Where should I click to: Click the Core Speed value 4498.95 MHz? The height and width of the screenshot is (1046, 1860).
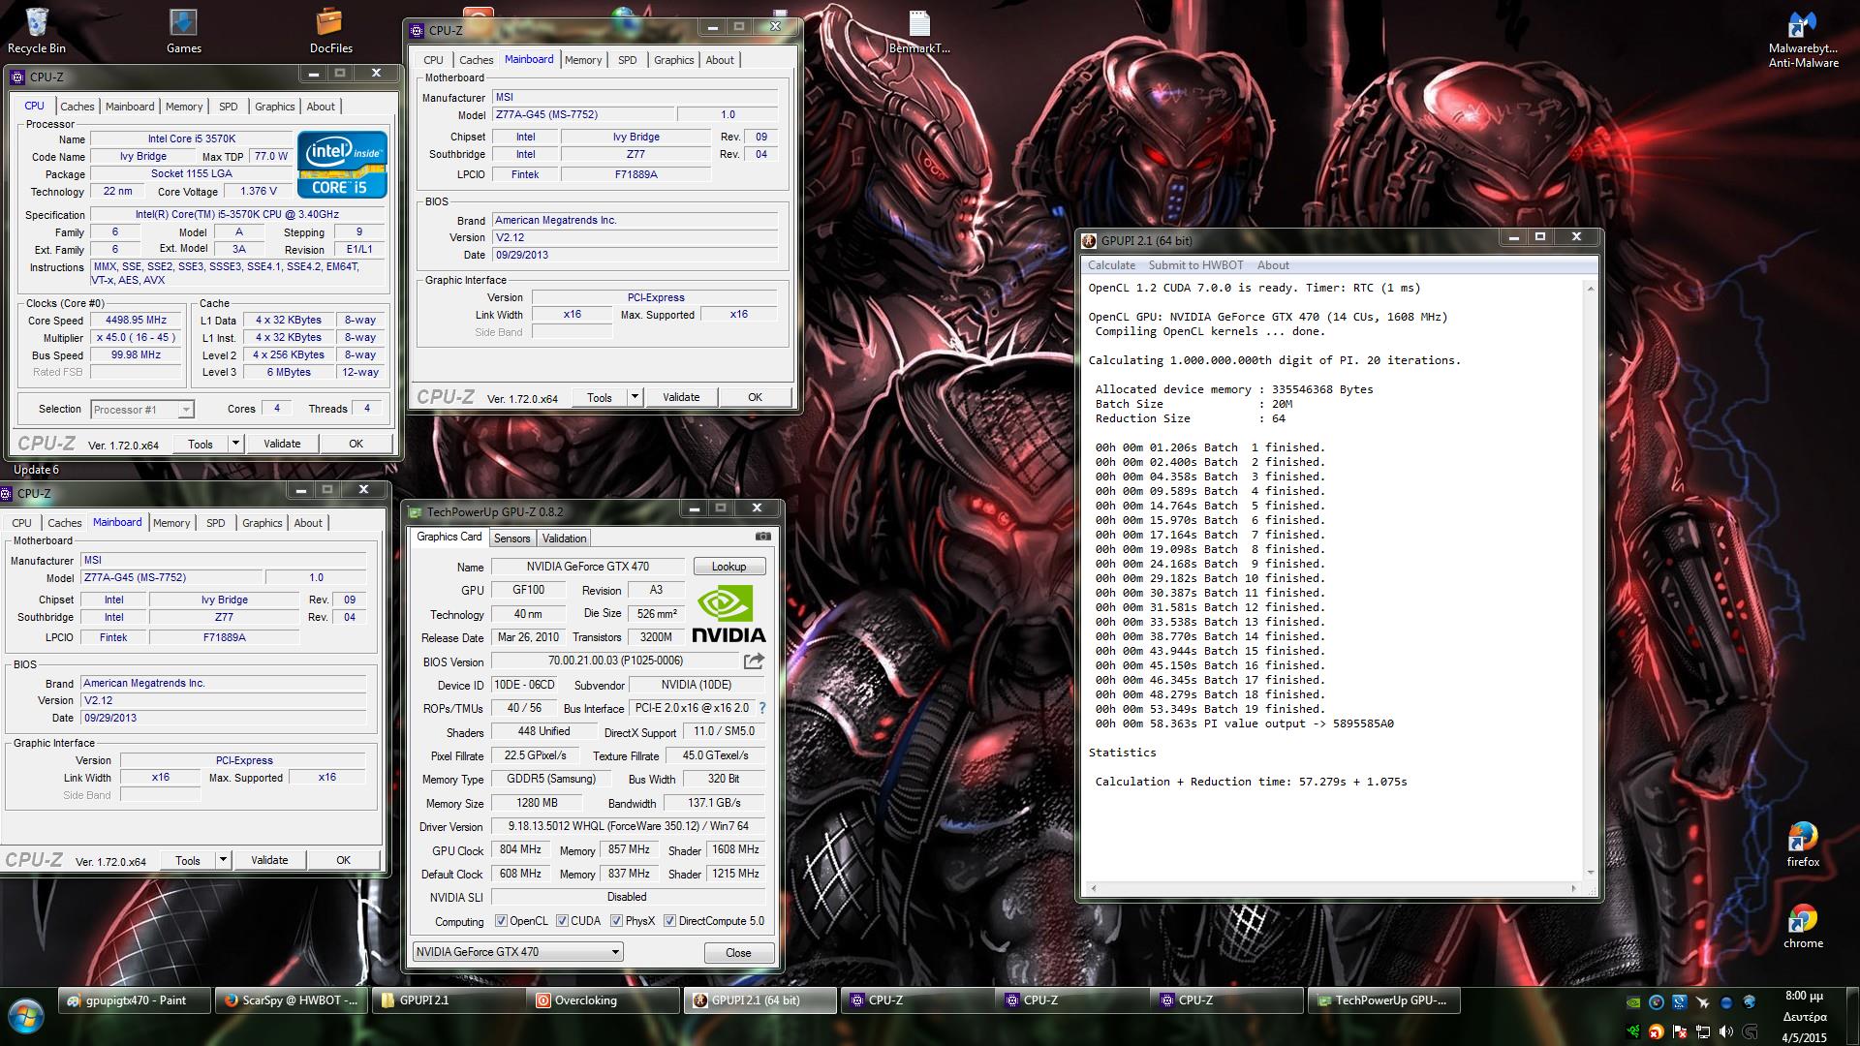137,321
